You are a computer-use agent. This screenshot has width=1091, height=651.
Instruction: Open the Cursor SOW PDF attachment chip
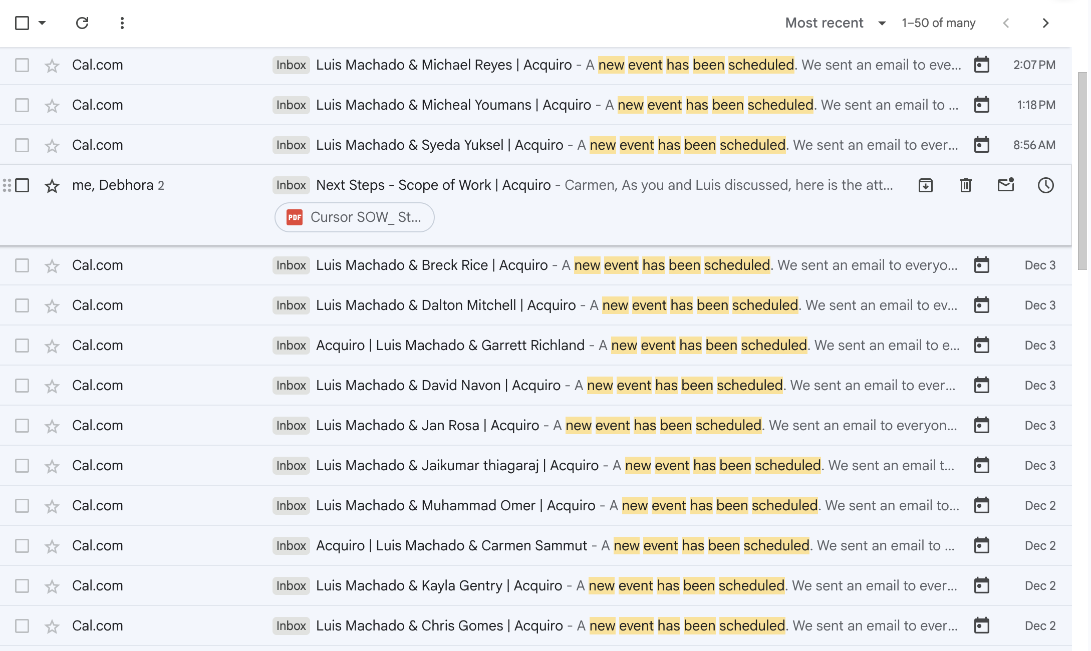click(x=354, y=217)
